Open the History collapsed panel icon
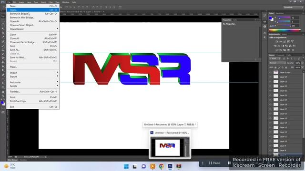 (264, 16)
